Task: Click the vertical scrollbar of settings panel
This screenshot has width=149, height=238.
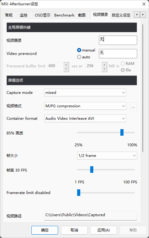Action: [x=143, y=88]
